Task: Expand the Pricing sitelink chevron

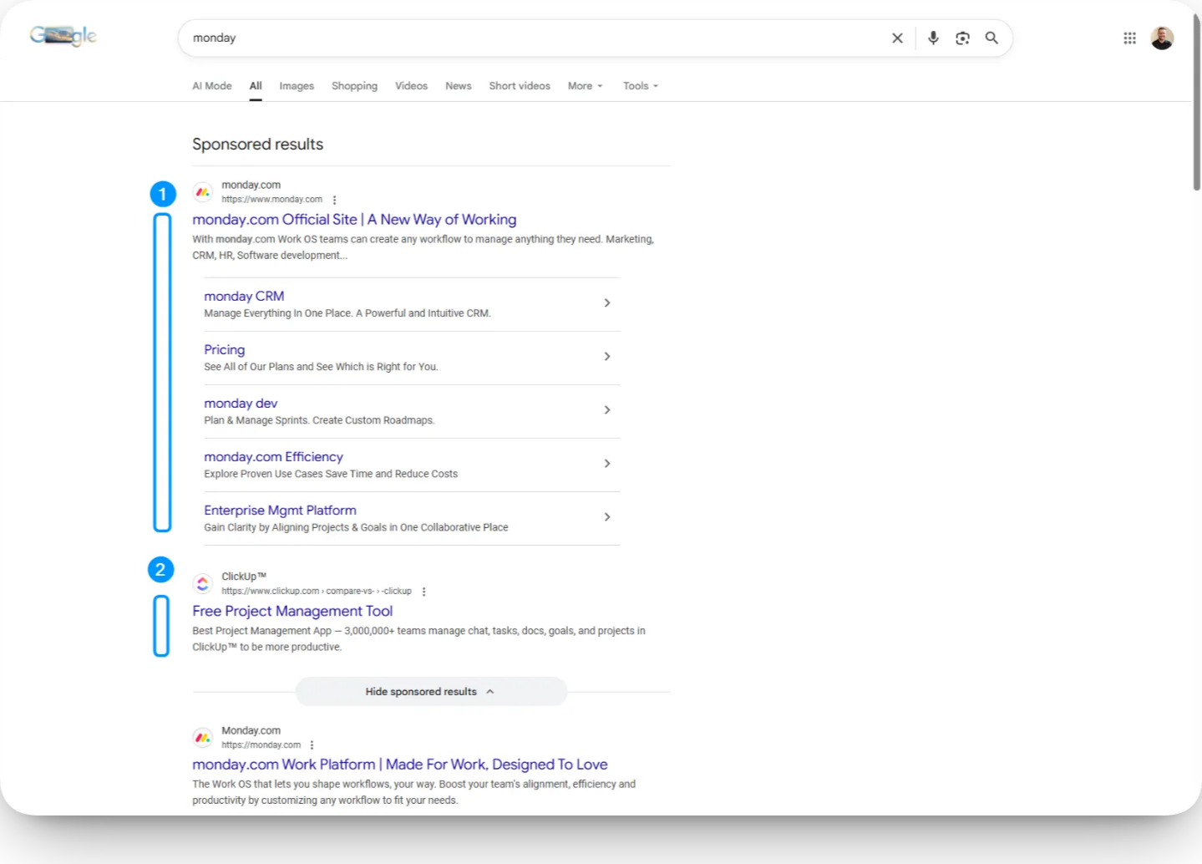Action: tap(607, 357)
